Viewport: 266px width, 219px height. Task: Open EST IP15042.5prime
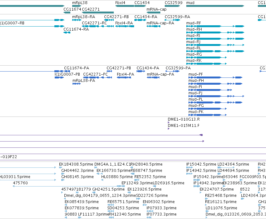[201, 164]
